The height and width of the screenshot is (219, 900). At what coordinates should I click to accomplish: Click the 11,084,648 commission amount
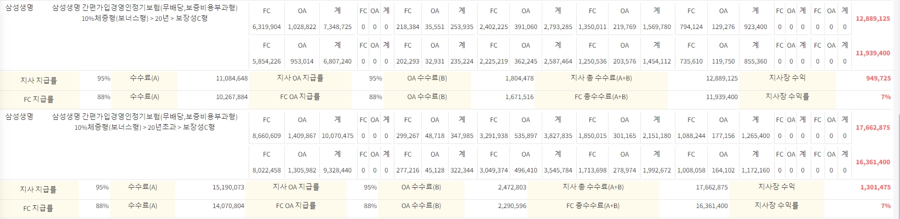tap(232, 78)
